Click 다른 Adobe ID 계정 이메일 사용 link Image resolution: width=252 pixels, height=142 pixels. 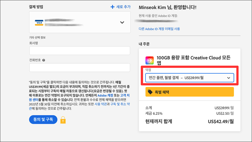coord(159,29)
